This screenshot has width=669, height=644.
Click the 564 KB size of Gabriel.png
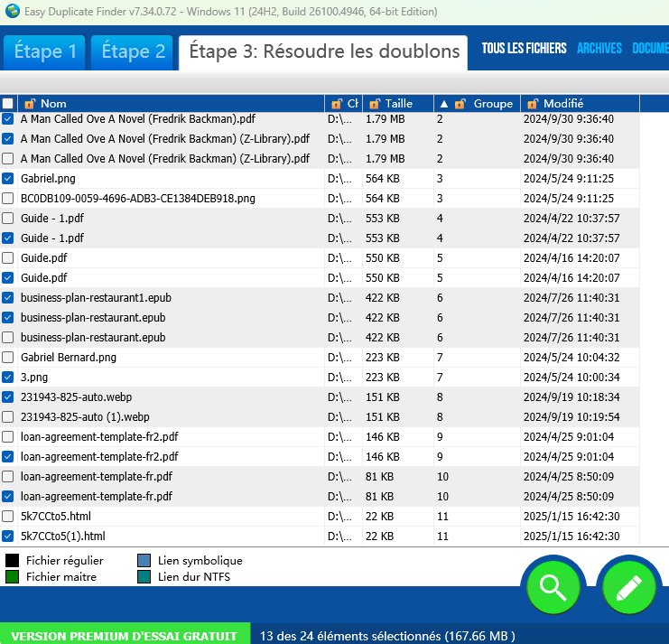[382, 179]
